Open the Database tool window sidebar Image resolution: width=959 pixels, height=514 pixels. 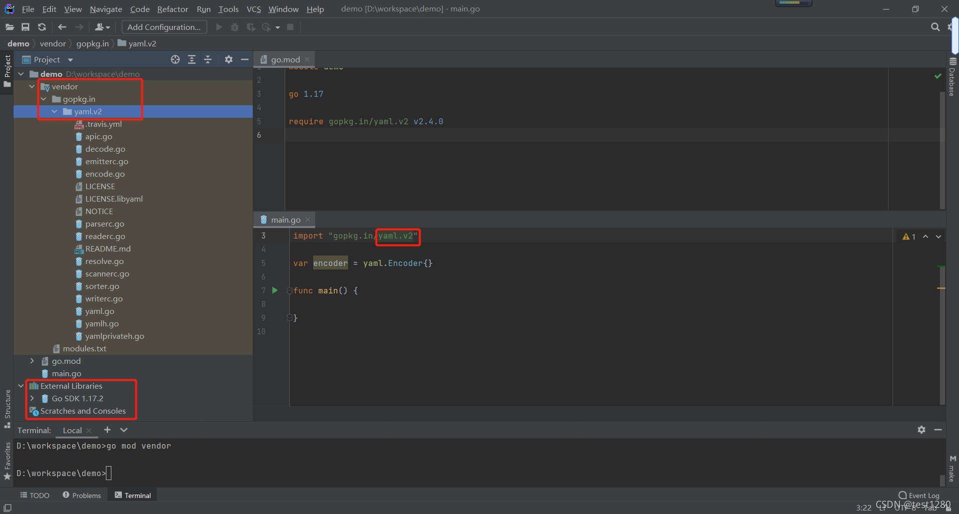pyautogui.click(x=953, y=76)
